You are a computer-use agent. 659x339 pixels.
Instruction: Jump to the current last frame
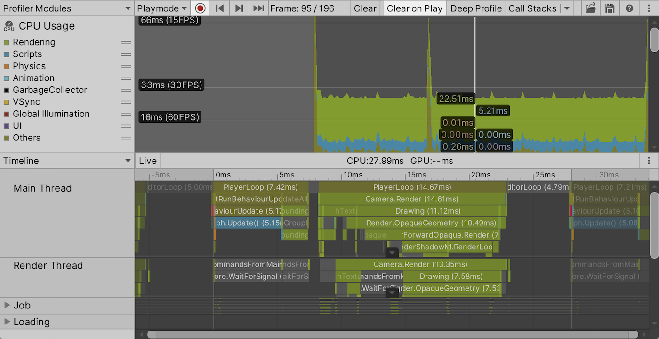(x=258, y=8)
